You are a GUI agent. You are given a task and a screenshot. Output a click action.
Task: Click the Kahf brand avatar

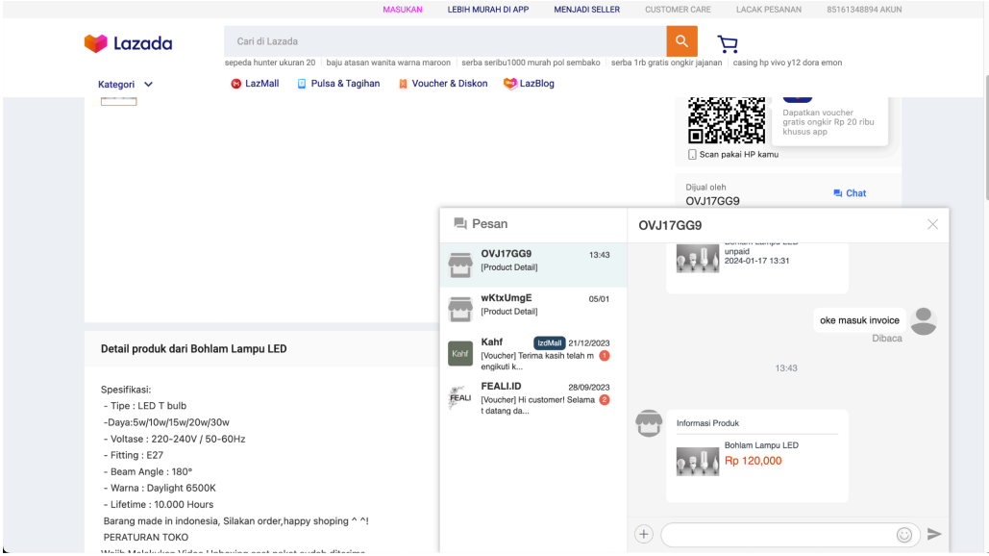pos(460,353)
